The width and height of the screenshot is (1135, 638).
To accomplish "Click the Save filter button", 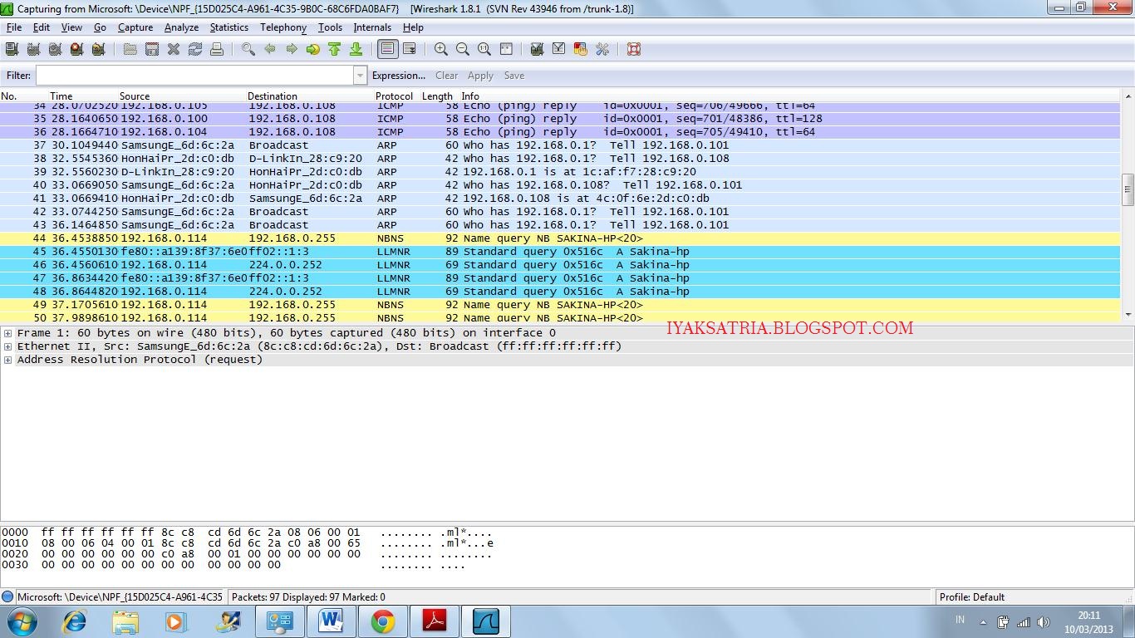I will tap(514, 76).
